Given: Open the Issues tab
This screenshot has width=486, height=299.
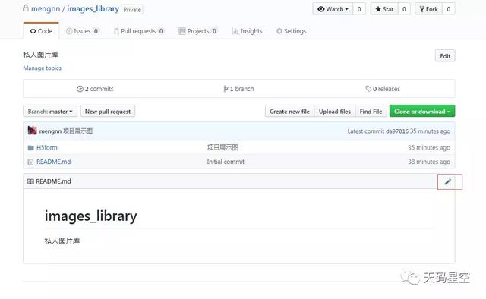Looking at the screenshot, I should [83, 31].
